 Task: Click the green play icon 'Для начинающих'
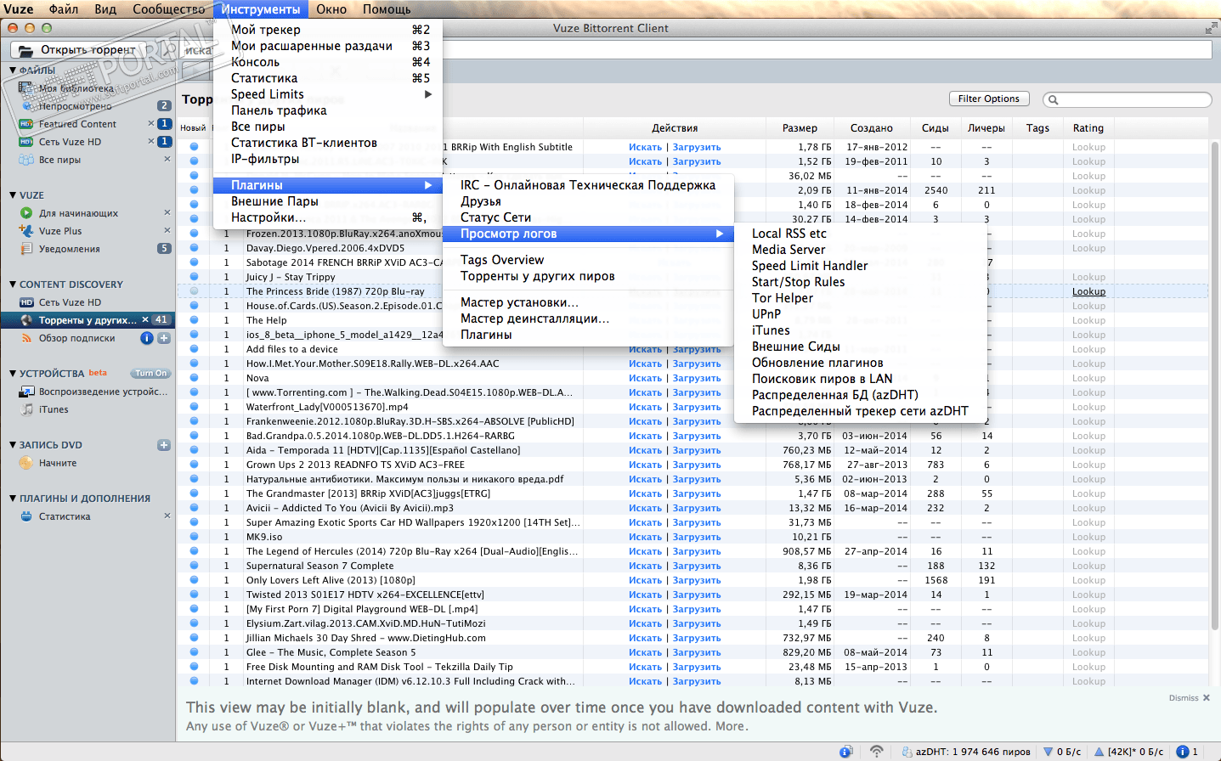pyautogui.click(x=26, y=213)
